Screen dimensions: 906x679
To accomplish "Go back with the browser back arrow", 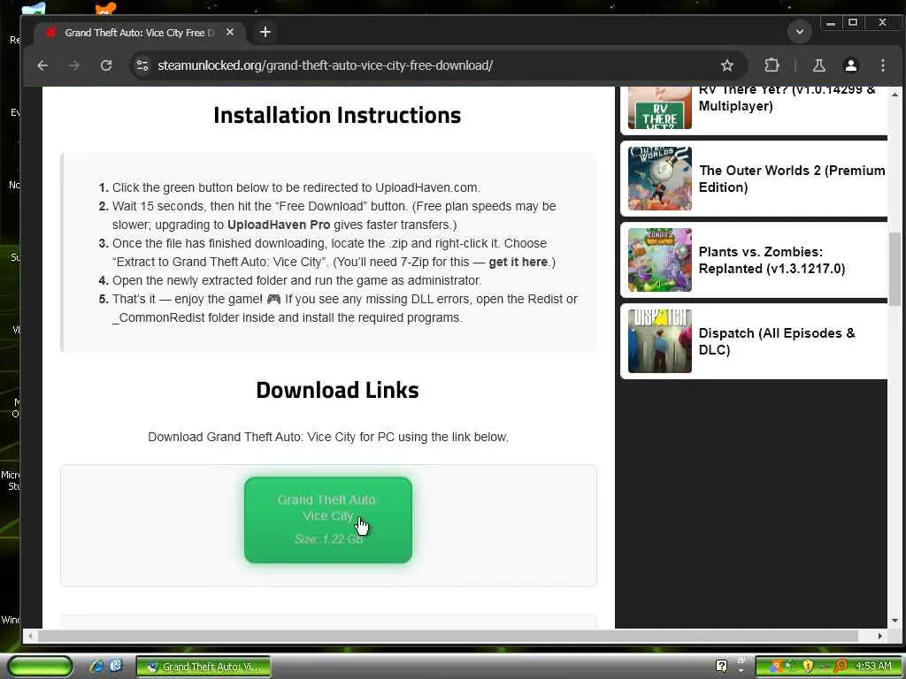I will pyautogui.click(x=42, y=65).
